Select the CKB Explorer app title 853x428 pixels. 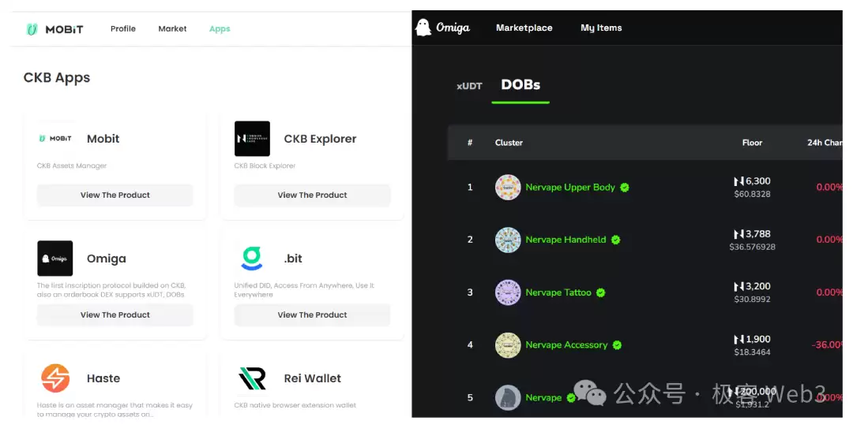[320, 139]
